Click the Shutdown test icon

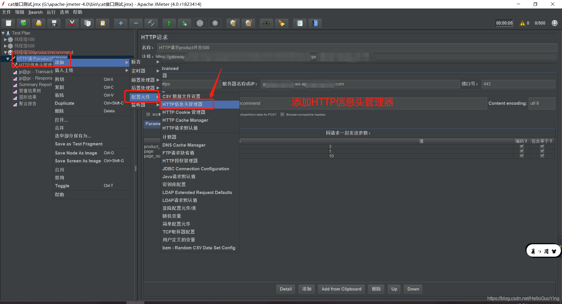pos(215,23)
